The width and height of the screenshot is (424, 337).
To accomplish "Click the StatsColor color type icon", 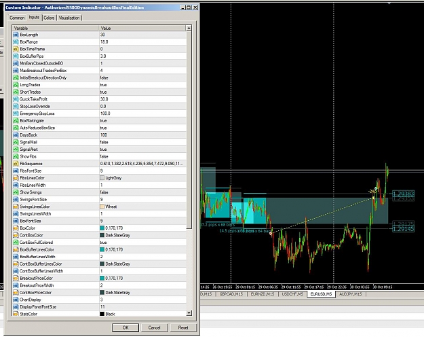I will click(16, 314).
